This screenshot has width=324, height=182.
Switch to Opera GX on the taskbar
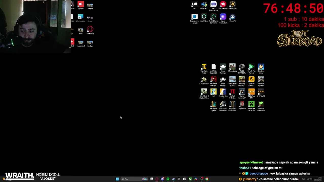(157, 179)
